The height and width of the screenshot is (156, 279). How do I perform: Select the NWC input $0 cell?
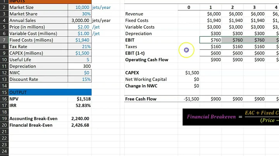80,73
